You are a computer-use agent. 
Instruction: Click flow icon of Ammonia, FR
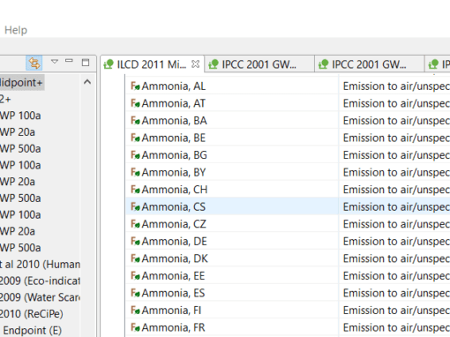click(x=135, y=327)
